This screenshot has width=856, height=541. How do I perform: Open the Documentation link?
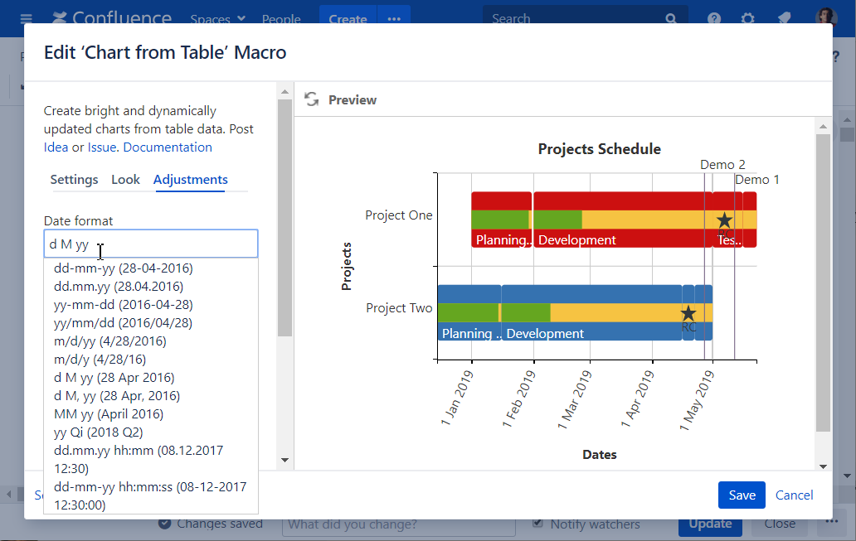click(168, 147)
